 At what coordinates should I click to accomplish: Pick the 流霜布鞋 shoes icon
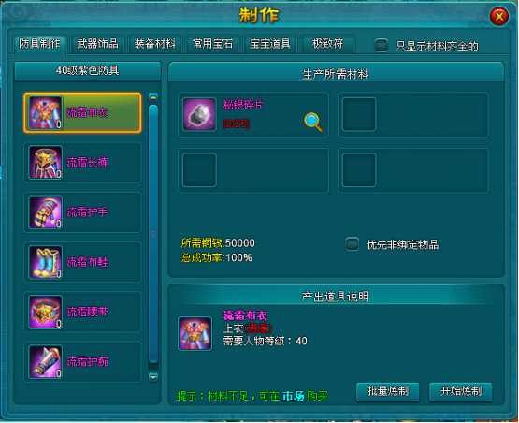pos(46,262)
